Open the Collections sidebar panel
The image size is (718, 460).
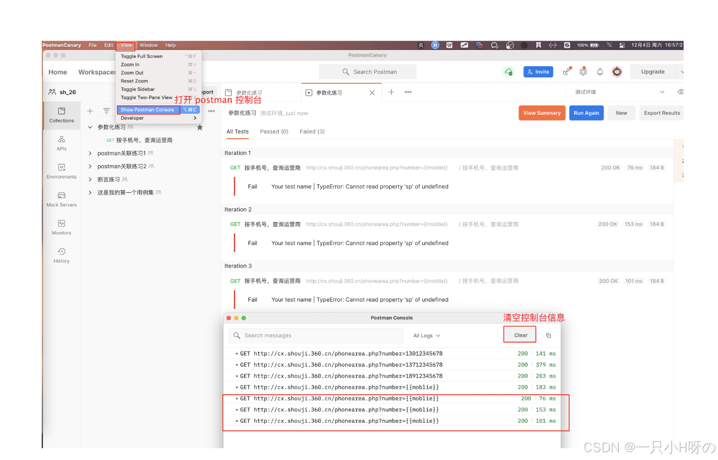click(61, 115)
